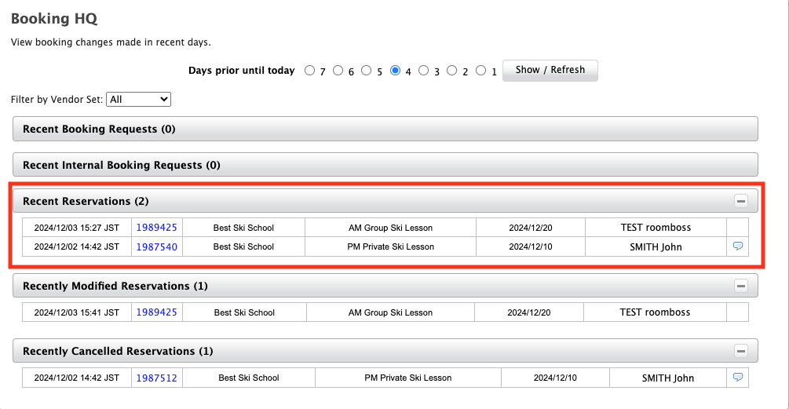This screenshot has height=409, width=789.
Task: Open the Filter by Vendor Set dropdown
Action: point(138,100)
